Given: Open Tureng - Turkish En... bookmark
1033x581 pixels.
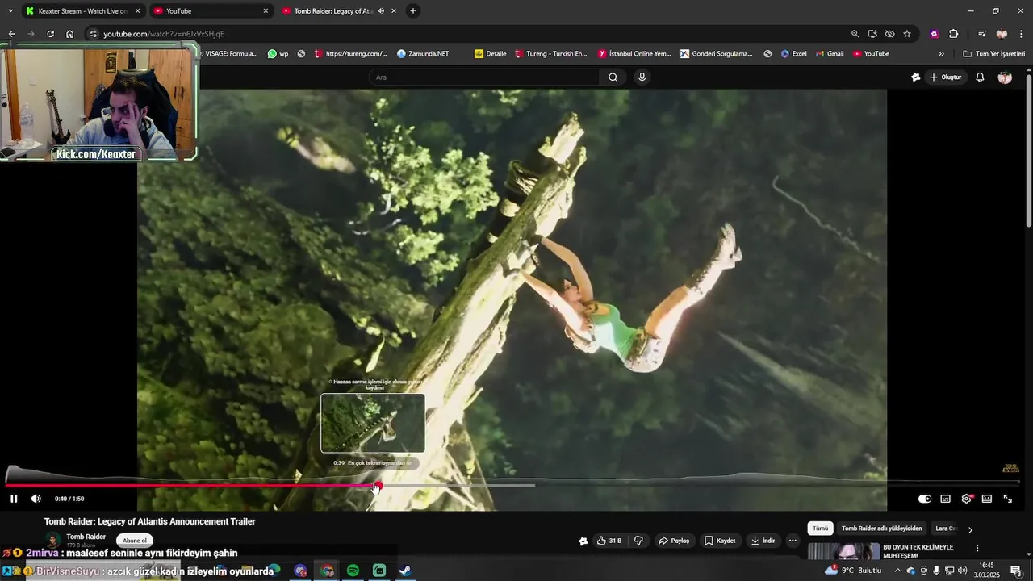Looking at the screenshot, I should coord(551,54).
